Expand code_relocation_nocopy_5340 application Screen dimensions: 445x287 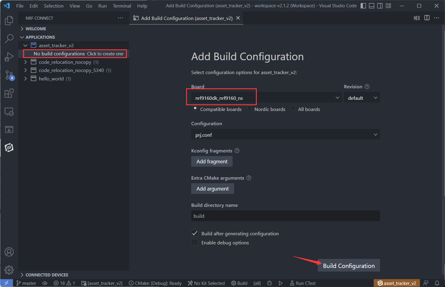(x=25, y=70)
